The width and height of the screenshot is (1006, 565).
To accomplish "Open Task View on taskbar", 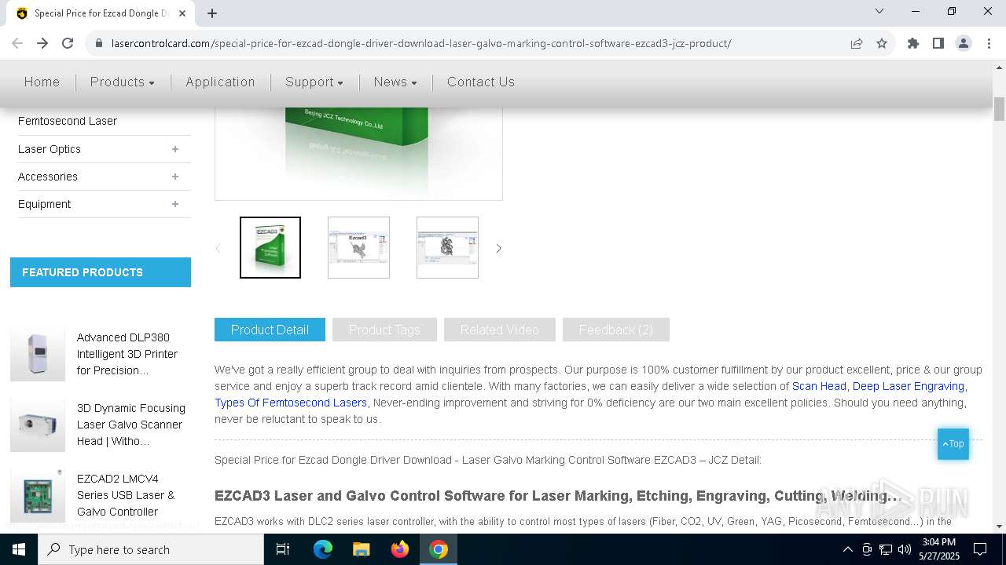I will [283, 549].
